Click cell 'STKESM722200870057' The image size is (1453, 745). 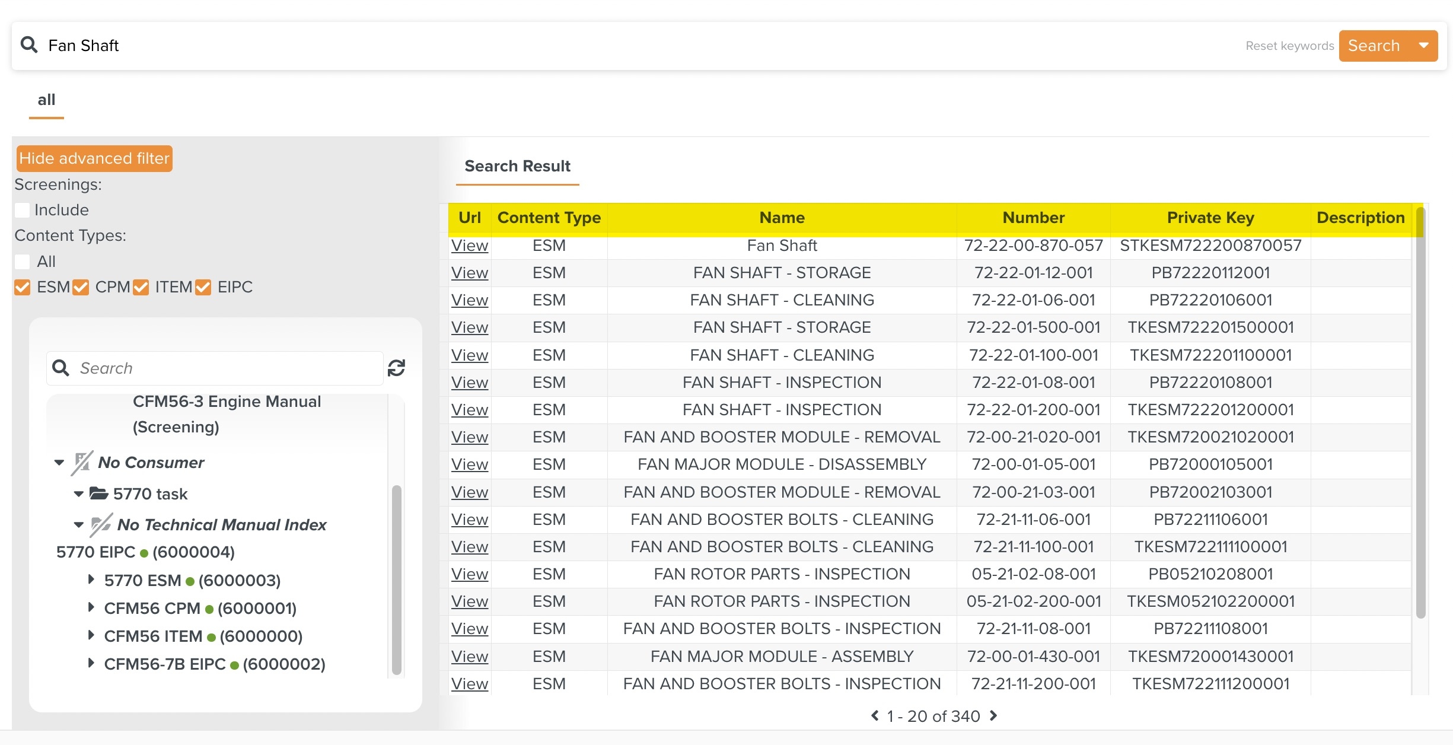1210,246
